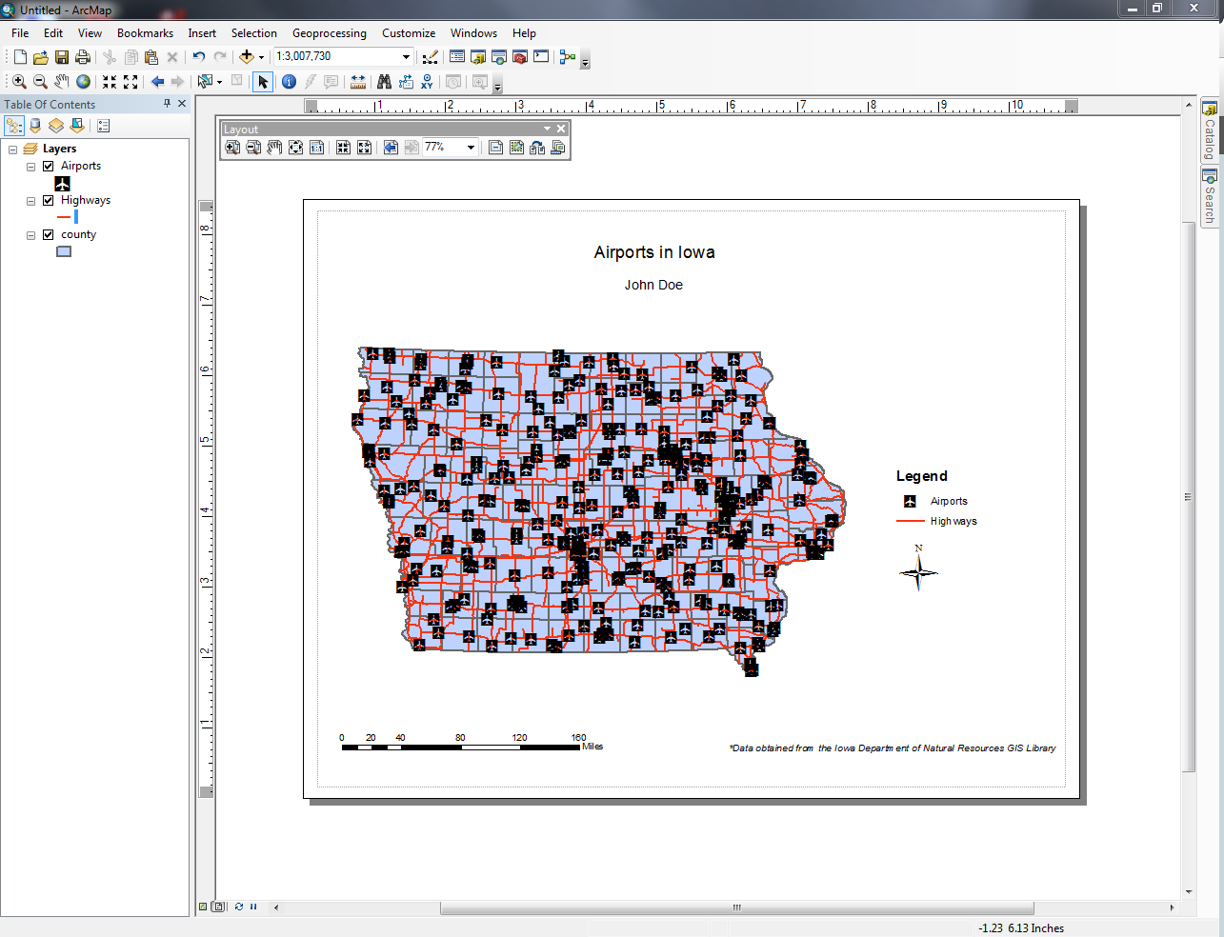Toggle the Highways layer checkbox off

point(47,200)
